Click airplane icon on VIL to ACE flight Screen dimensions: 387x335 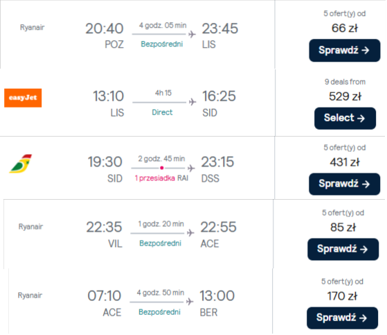[x=190, y=233]
